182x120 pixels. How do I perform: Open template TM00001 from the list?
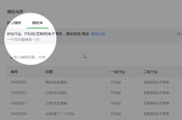(x=19, y=82)
